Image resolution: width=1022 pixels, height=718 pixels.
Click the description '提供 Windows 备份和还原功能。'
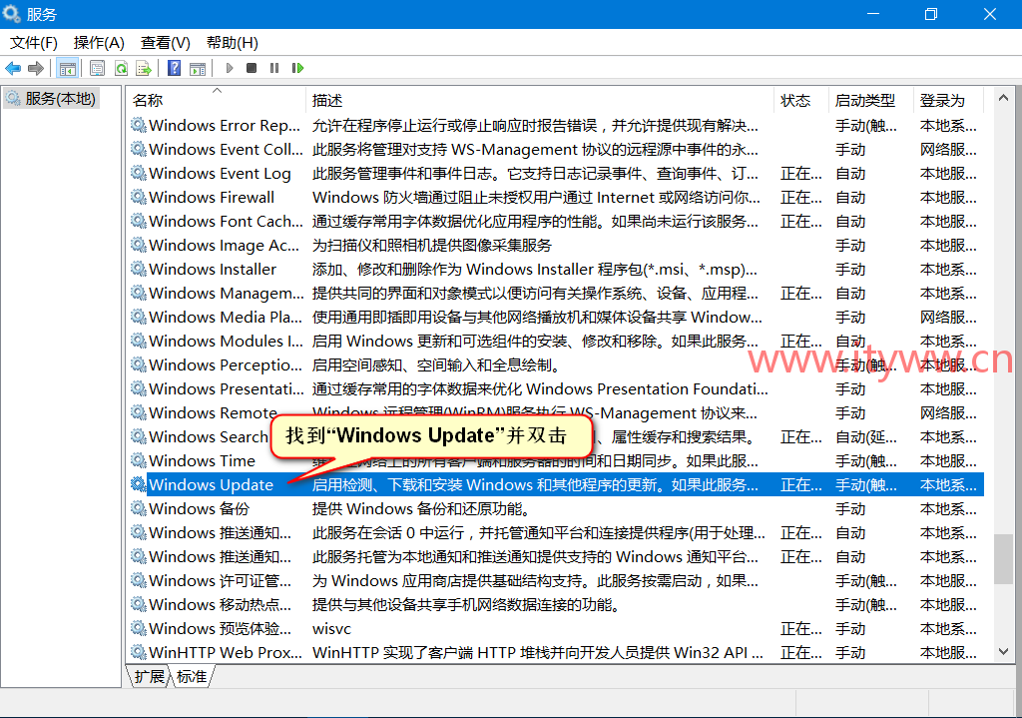tap(422, 508)
